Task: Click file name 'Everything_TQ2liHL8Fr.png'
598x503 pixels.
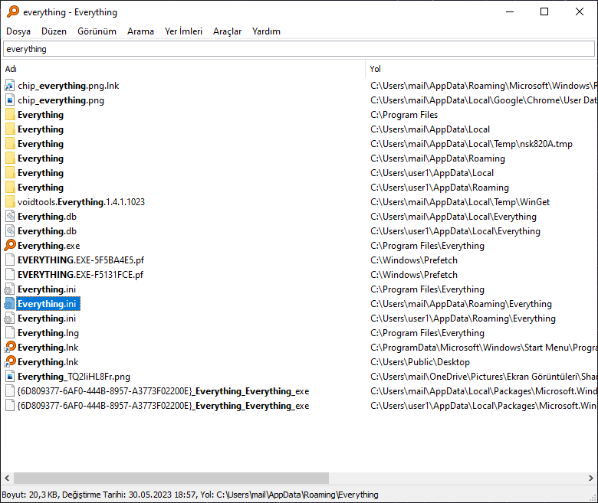Action: click(x=74, y=377)
